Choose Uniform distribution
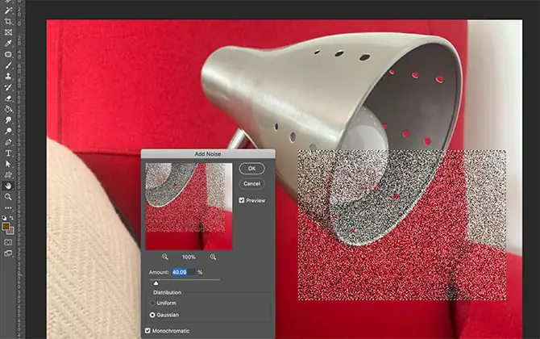540x339 pixels. [x=152, y=303]
